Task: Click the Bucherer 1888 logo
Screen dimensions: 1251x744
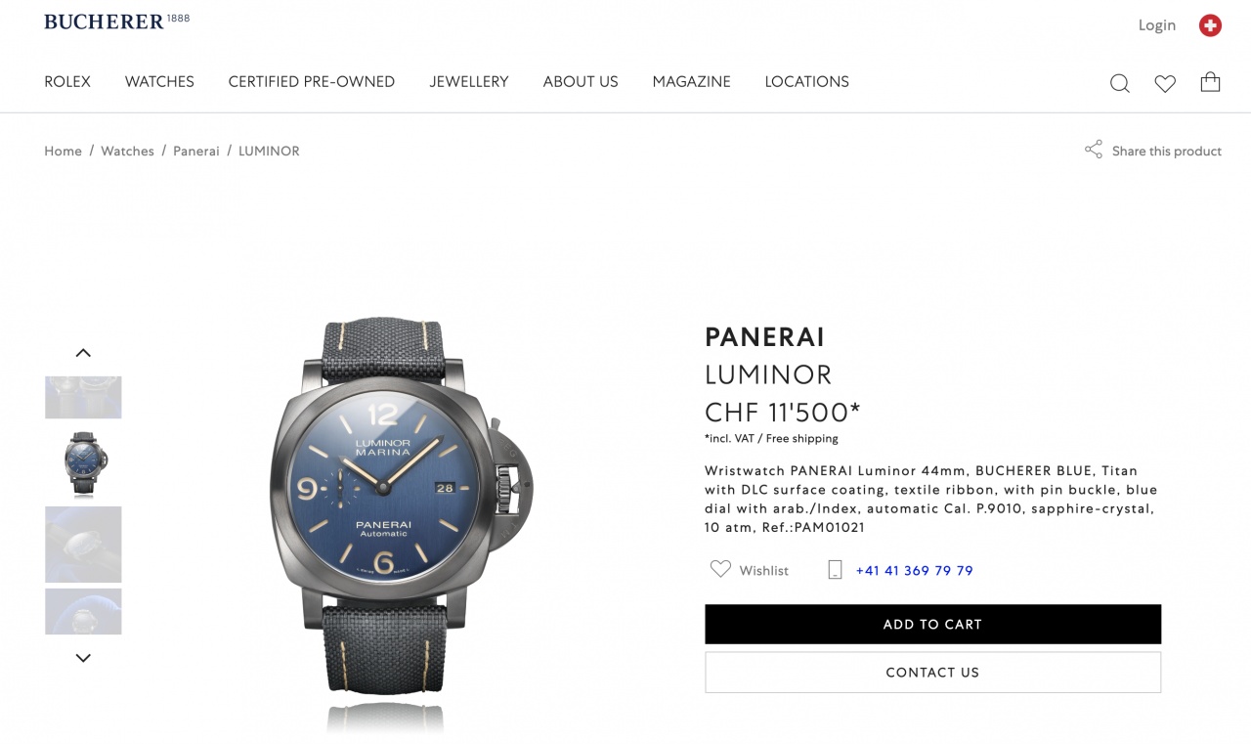Action: click(x=117, y=22)
